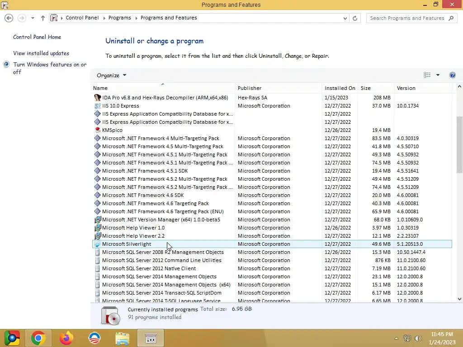Click the Microsoft Help Viewer 1.0 icon
Screen dimensions: 463x347
98,228
